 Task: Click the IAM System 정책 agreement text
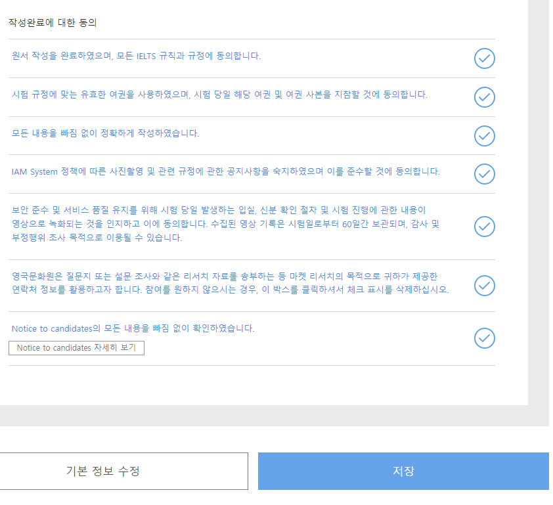(x=226, y=172)
